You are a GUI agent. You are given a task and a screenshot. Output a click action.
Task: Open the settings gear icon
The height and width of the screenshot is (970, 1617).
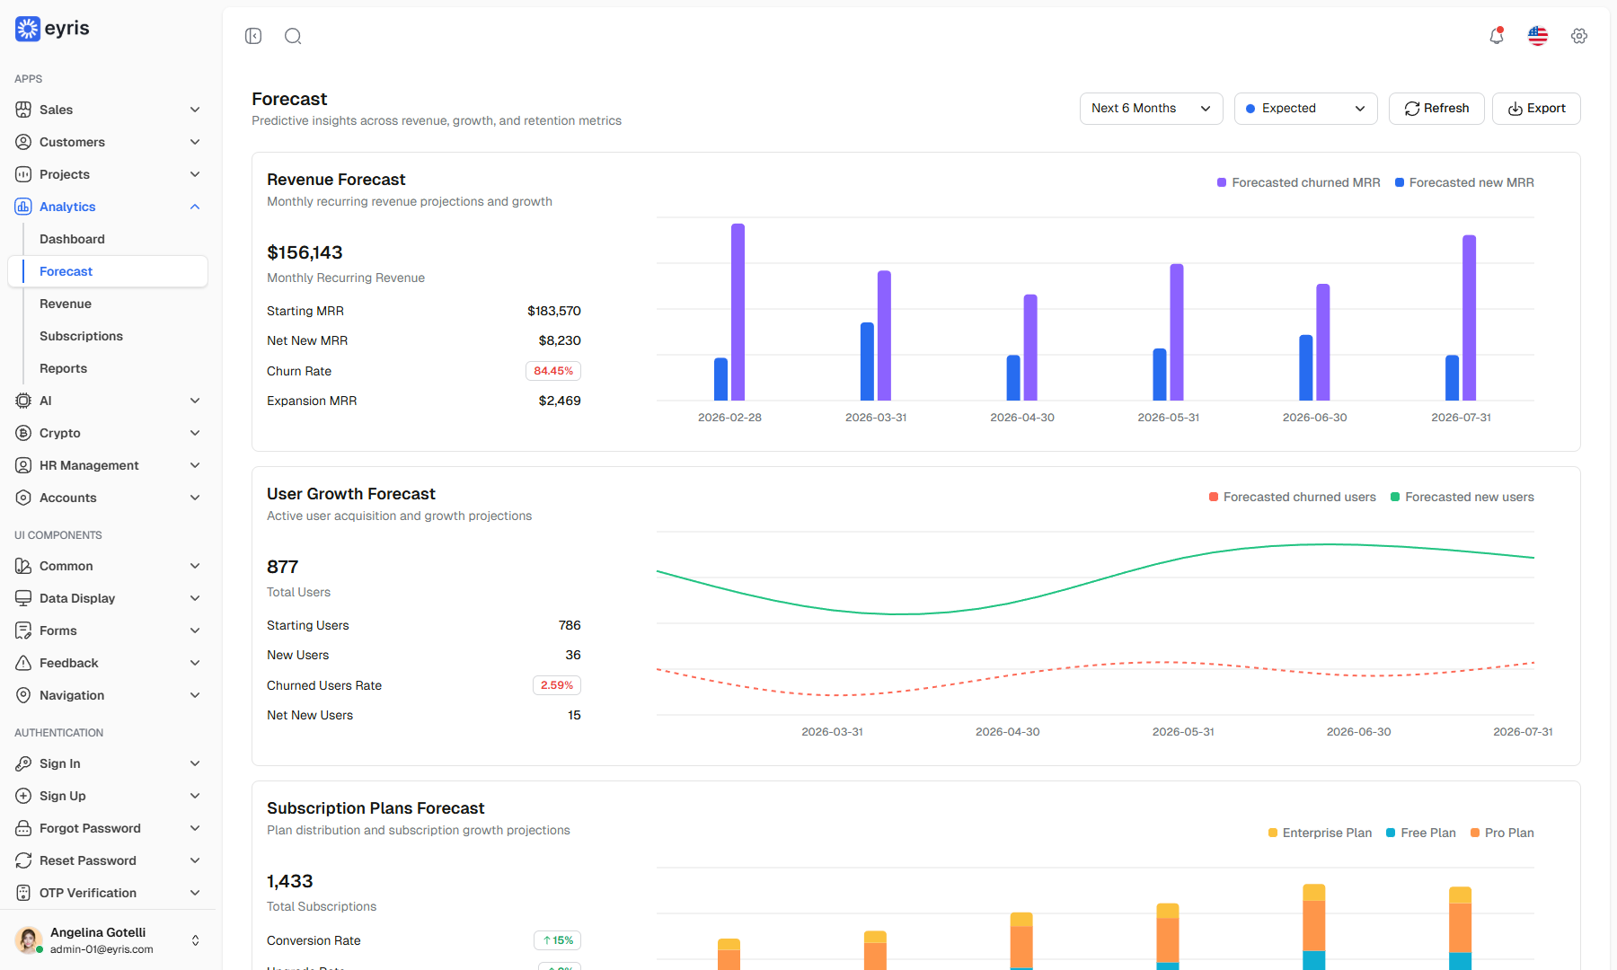[x=1579, y=36]
